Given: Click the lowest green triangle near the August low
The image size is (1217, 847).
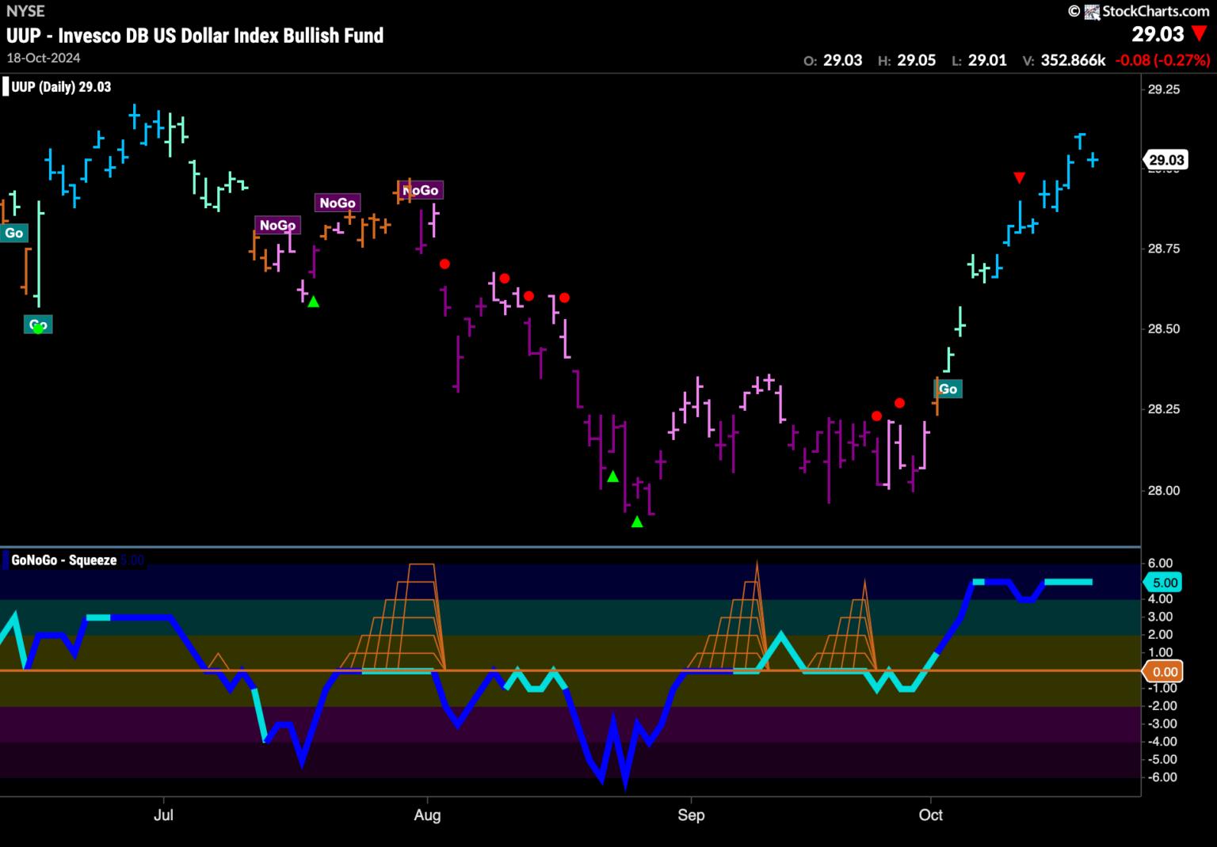Looking at the screenshot, I should (x=637, y=522).
